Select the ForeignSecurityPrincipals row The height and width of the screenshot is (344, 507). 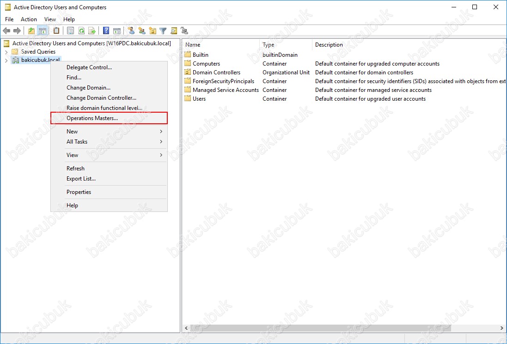(x=223, y=81)
